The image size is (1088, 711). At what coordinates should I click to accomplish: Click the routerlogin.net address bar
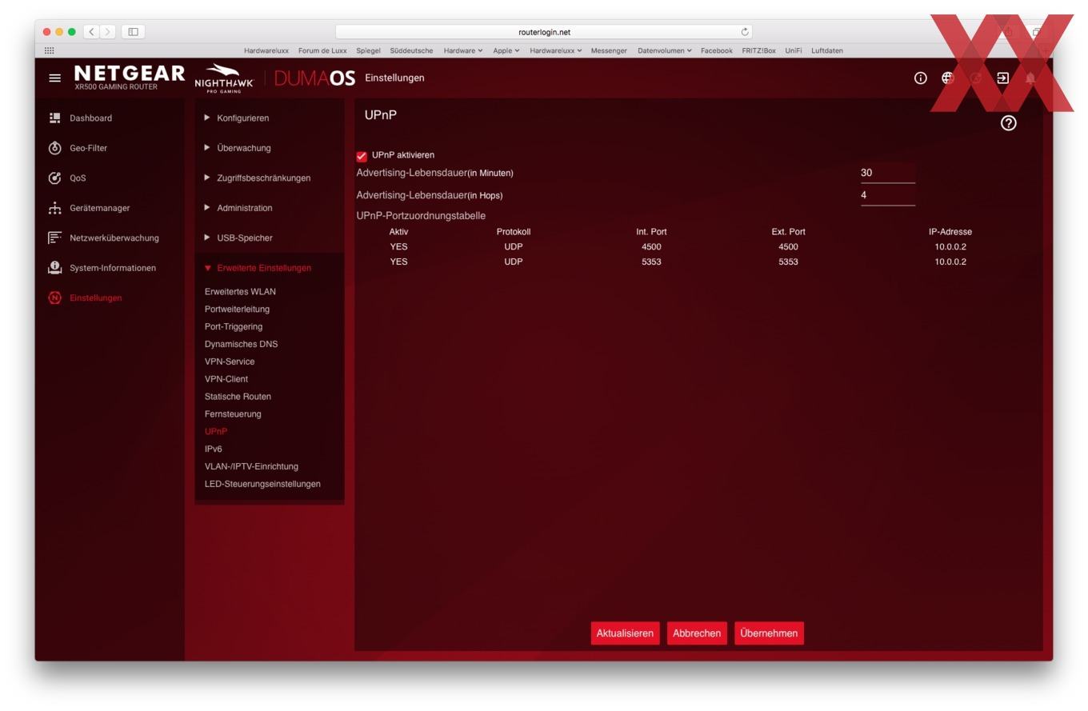click(544, 32)
